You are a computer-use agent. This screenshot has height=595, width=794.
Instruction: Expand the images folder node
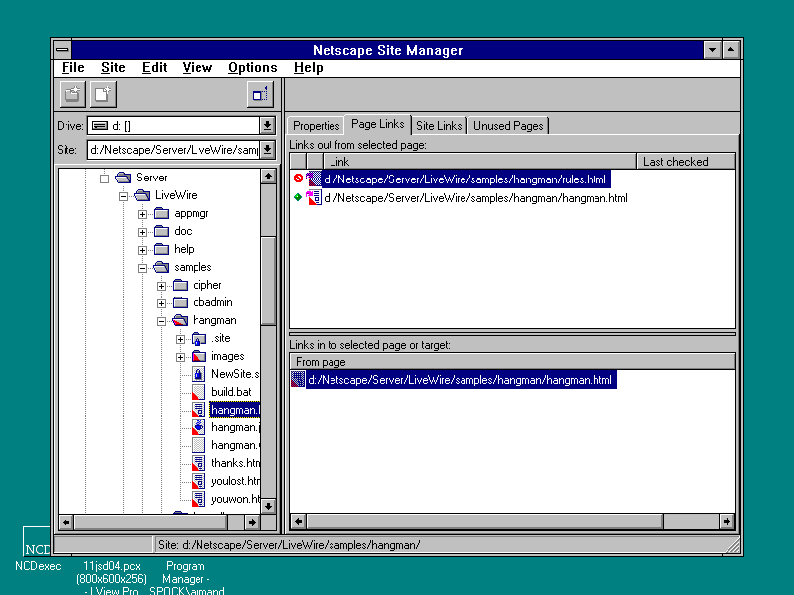tap(180, 357)
